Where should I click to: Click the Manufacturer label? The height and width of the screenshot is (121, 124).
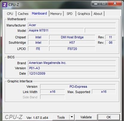pyautogui.click(x=16, y=25)
